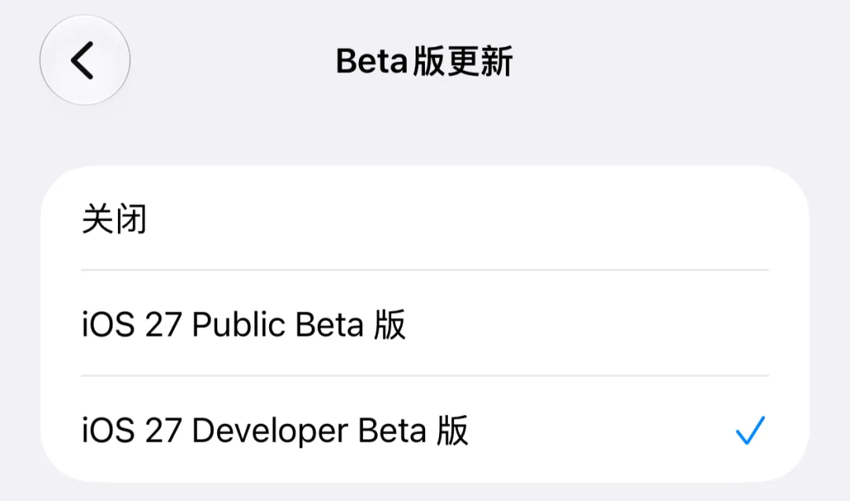Disable beta updates via the 关闭 row

point(425,219)
